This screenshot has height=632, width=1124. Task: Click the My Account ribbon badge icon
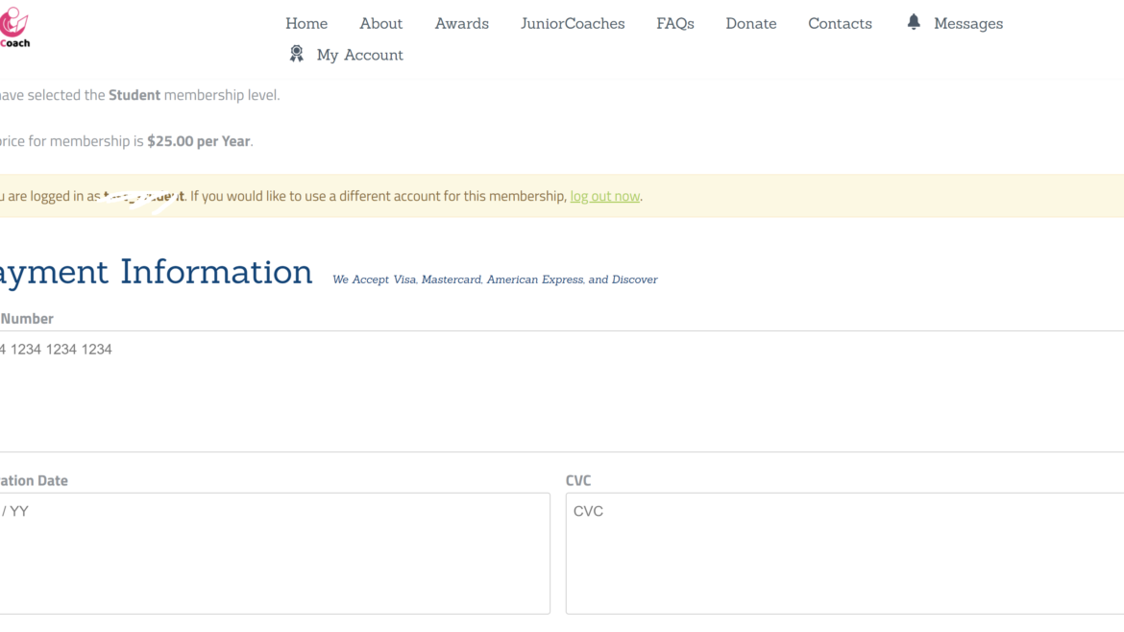(x=297, y=54)
